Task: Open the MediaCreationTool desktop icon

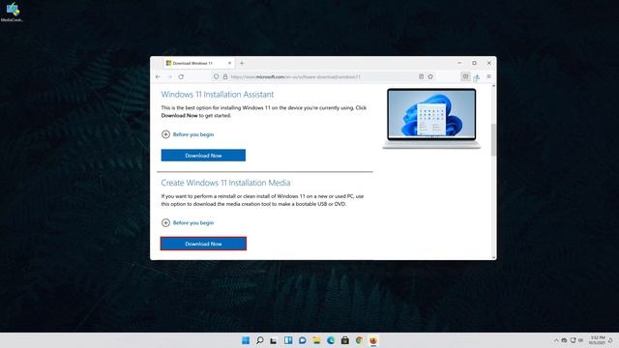Action: click(x=13, y=12)
